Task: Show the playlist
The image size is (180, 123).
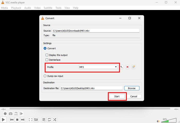Action: 44,120
